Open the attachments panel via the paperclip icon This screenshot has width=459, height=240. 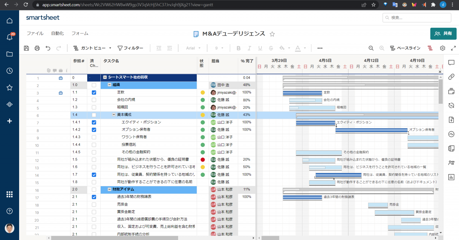tap(451, 77)
